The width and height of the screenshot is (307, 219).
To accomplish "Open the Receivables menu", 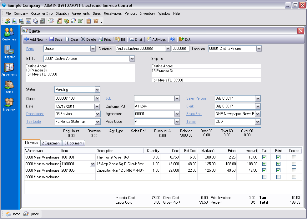I will point(113,13).
